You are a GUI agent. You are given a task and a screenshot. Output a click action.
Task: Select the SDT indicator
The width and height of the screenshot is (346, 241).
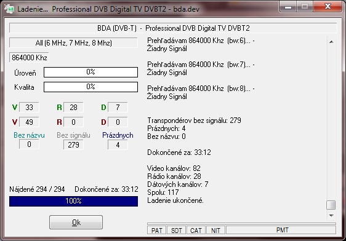[x=176, y=231]
